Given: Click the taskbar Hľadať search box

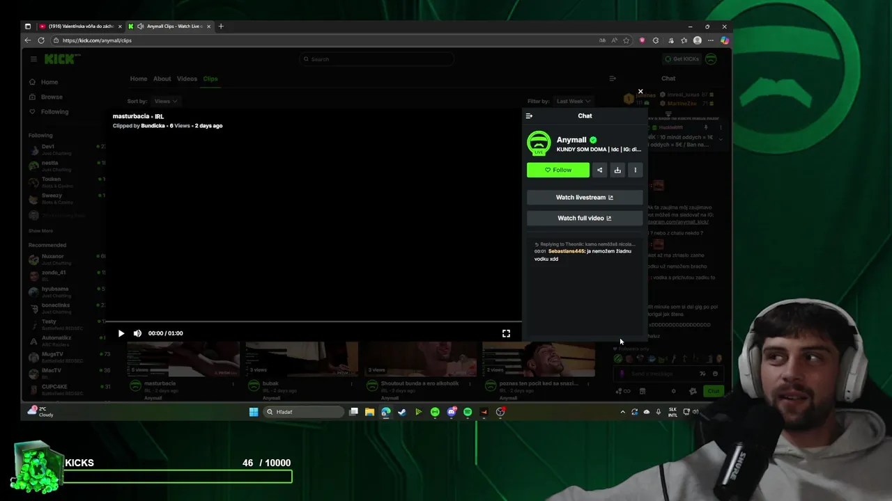Looking at the screenshot, I should tap(304, 412).
